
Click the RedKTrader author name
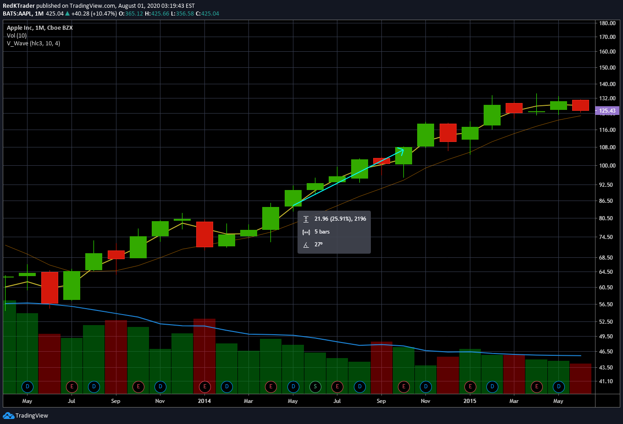19,6
